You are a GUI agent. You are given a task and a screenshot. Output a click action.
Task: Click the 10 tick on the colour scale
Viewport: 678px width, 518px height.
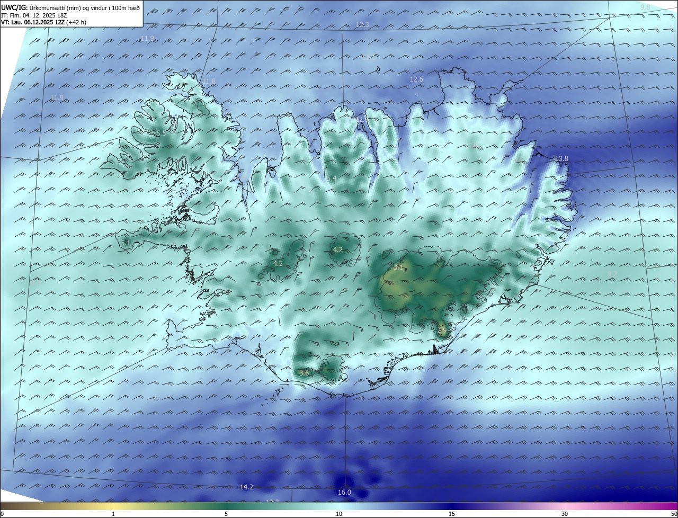click(x=339, y=514)
